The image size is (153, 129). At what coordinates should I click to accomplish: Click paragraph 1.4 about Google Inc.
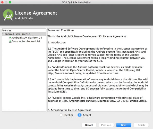(x=97, y=99)
